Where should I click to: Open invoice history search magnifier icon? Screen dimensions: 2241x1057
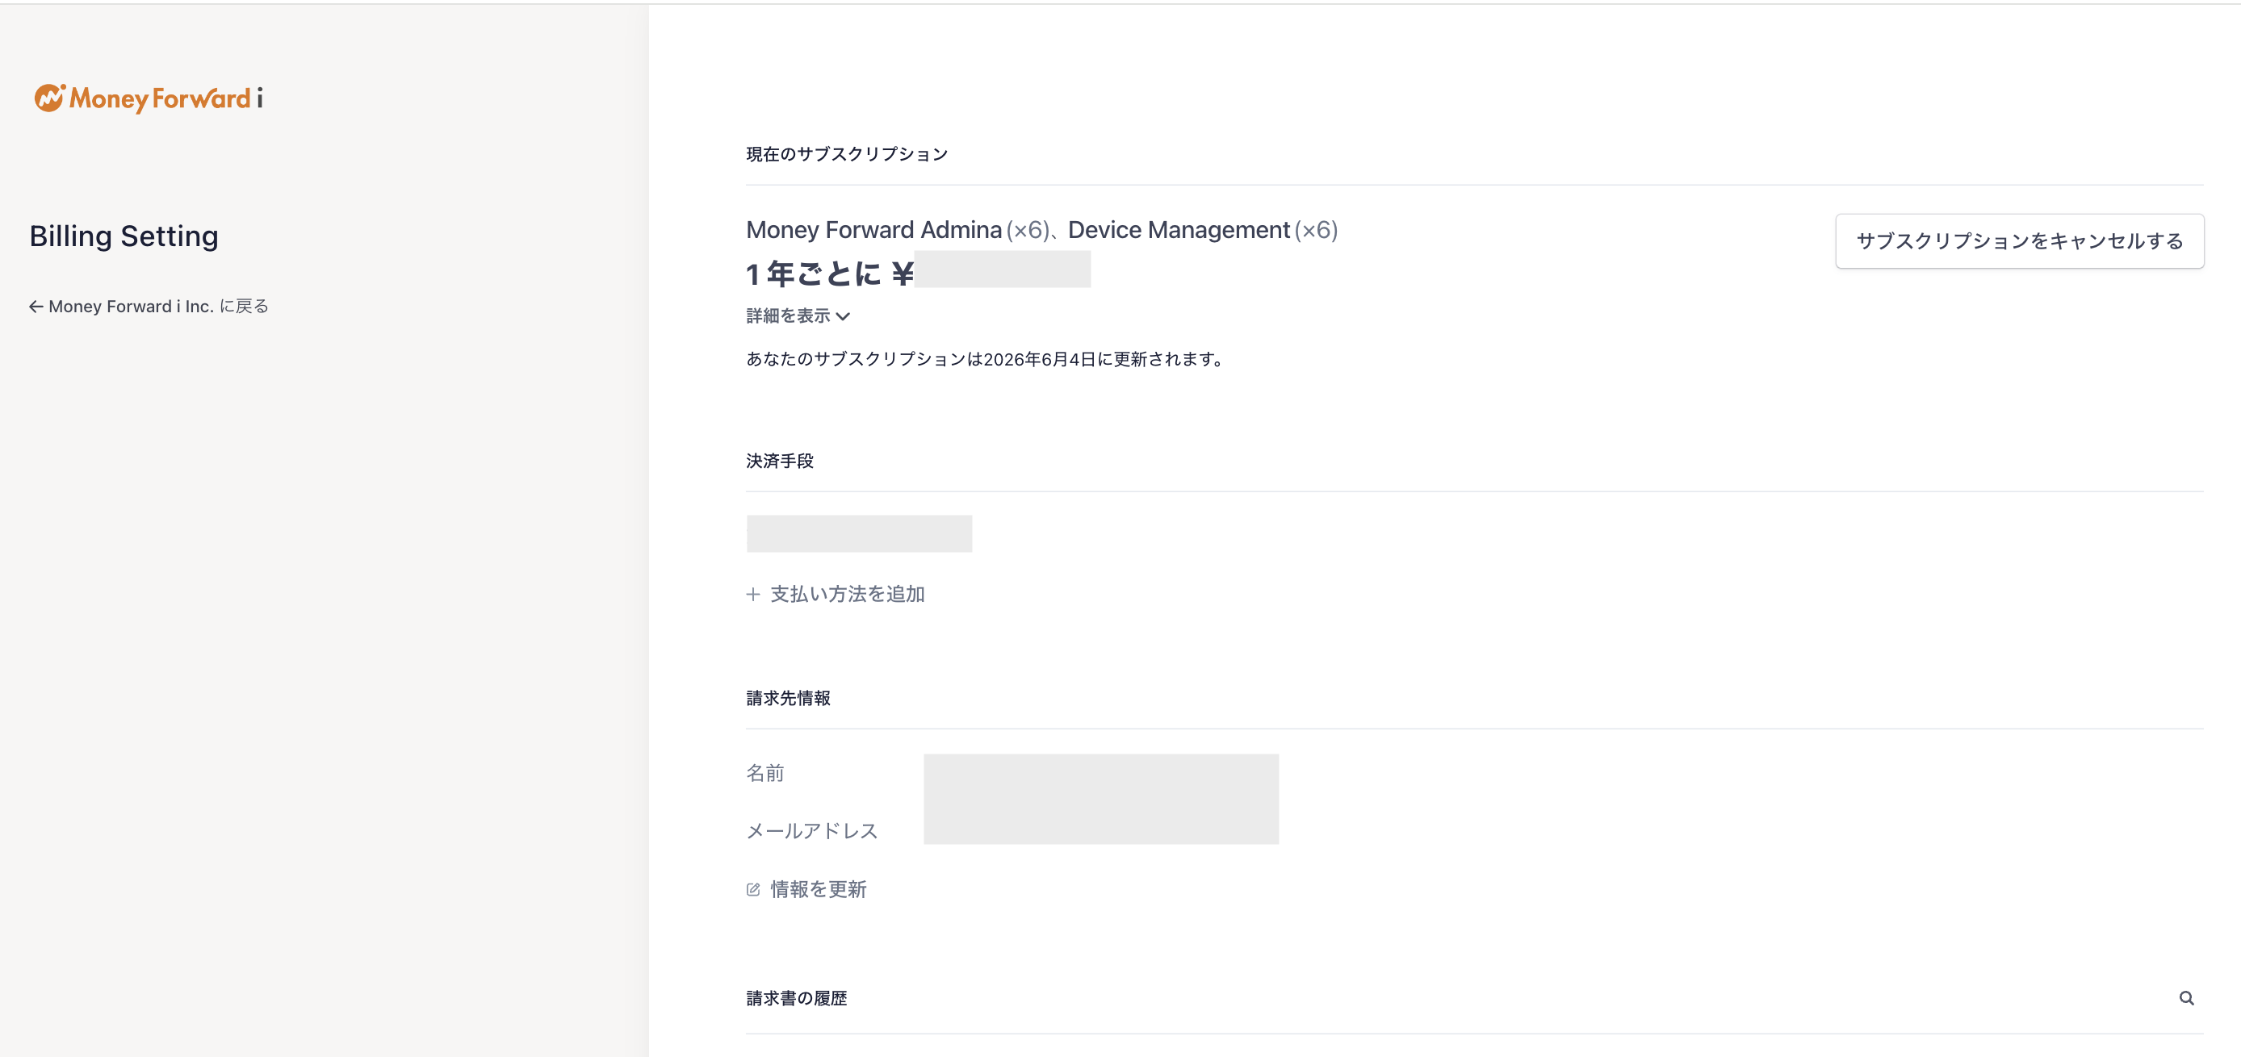coord(2186,998)
